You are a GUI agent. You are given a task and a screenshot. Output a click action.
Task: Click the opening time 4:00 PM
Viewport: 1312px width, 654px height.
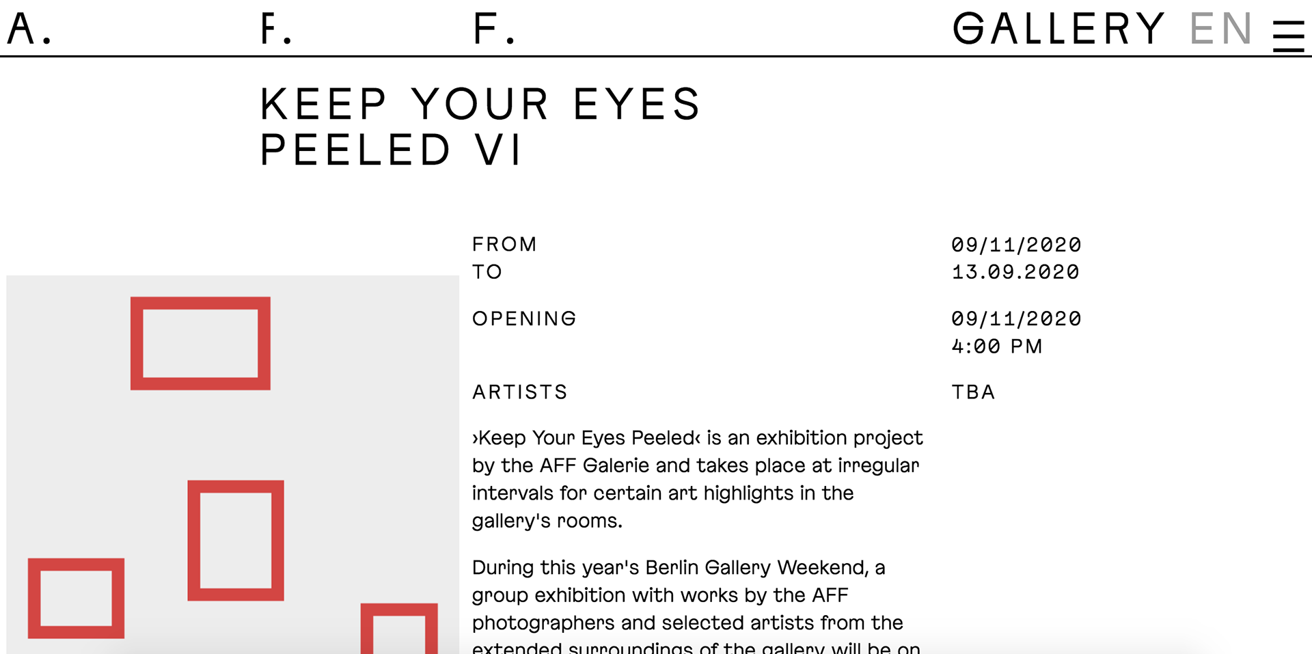(x=997, y=346)
